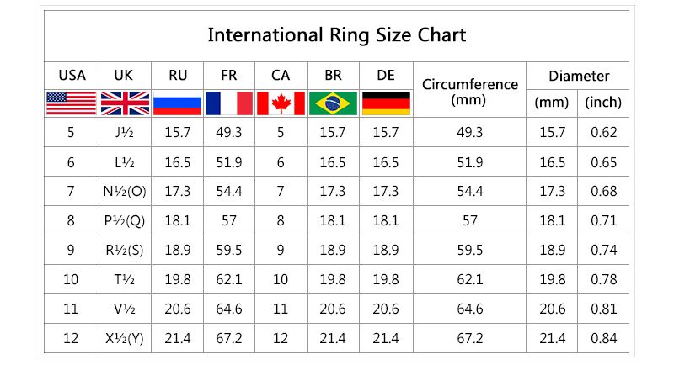Viewport: 674px width, 370px height.
Task: Click the 0.71 inch diameter cell
Action: pyautogui.click(x=603, y=220)
